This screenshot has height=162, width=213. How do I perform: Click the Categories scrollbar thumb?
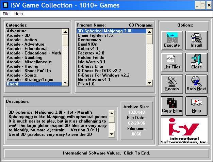click(65, 40)
